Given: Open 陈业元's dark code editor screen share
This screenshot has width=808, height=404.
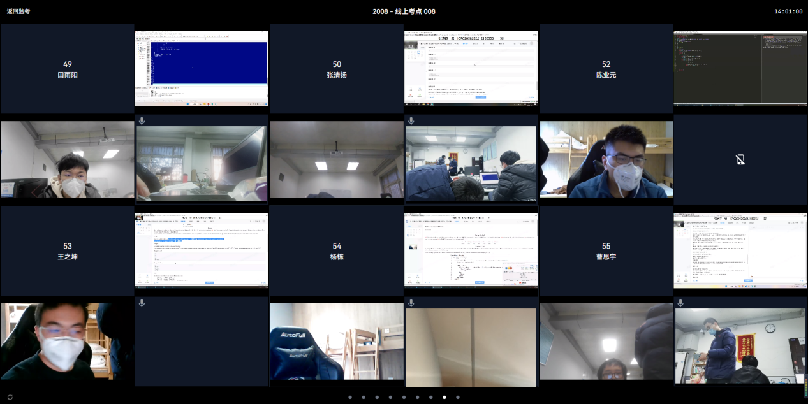Looking at the screenshot, I should [x=740, y=68].
